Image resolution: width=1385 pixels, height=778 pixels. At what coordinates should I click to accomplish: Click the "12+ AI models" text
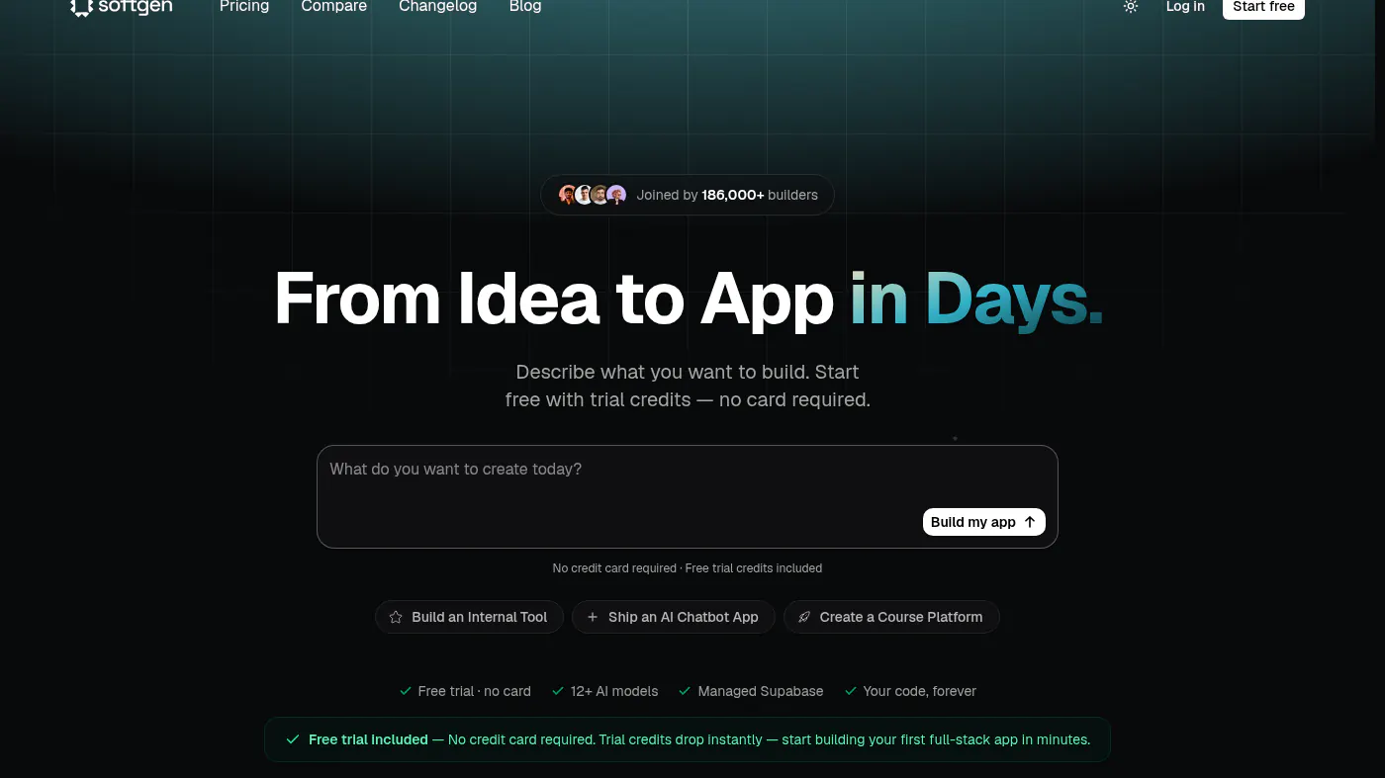[x=614, y=691]
